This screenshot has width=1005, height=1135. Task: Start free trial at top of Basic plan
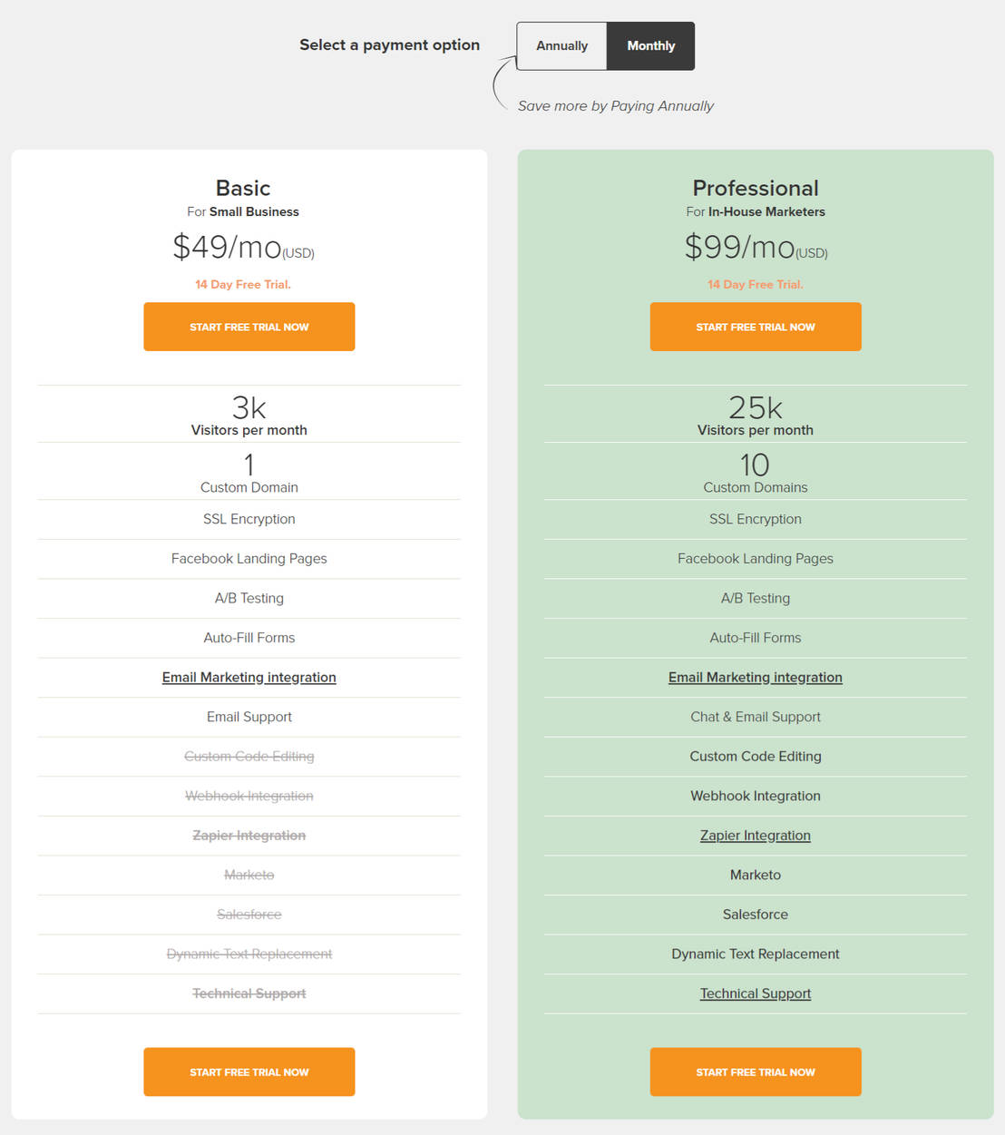coord(249,327)
